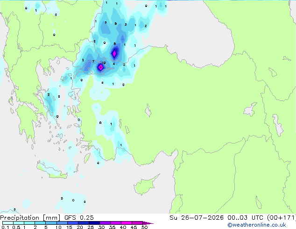This screenshot has width=296, height=229.
Task: Pick the 15–20 mm legend color box
Action: point(72,223)
